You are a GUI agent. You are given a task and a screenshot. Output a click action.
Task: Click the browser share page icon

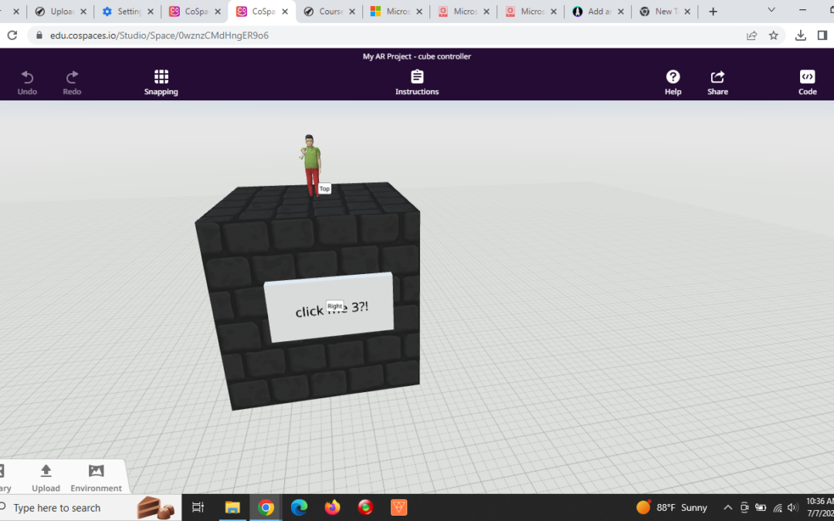[x=751, y=36]
